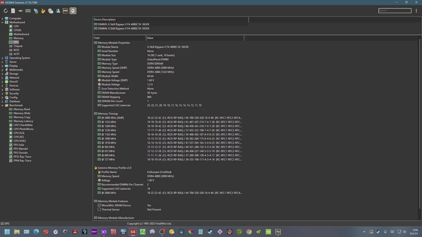The height and width of the screenshot is (237, 422).
Task: Expand the Computer tree node
Action: click(x=2, y=18)
